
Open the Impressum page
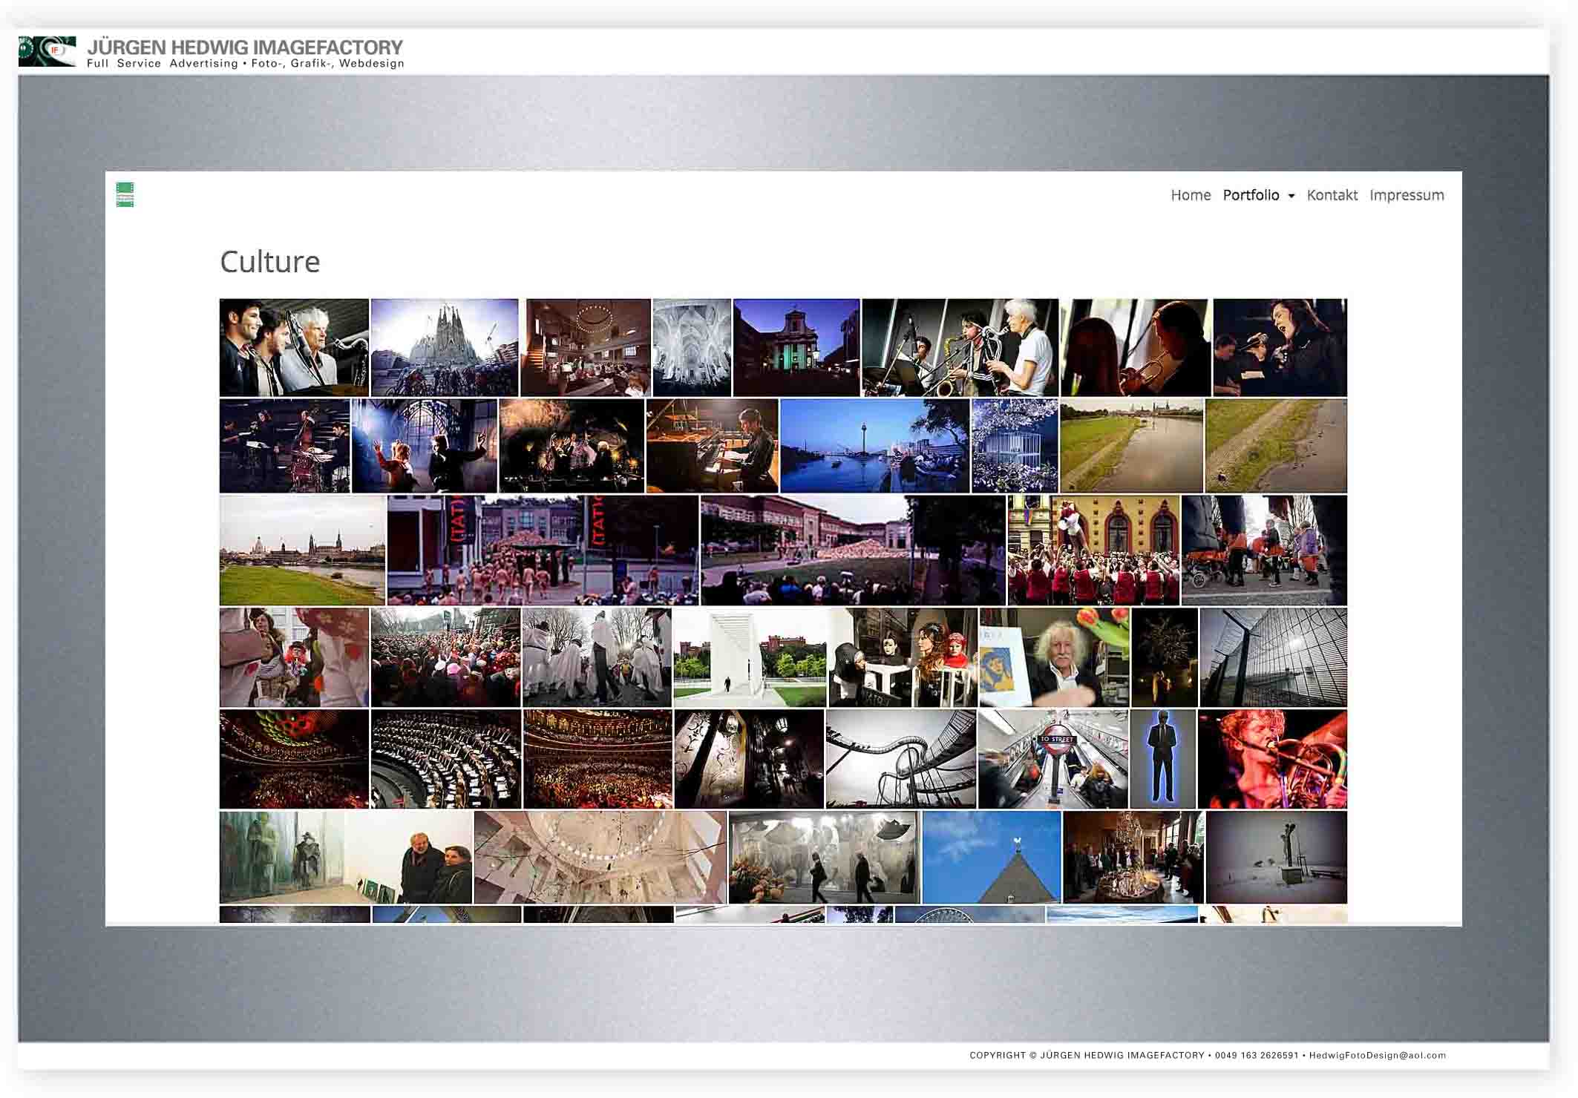pos(1407,195)
